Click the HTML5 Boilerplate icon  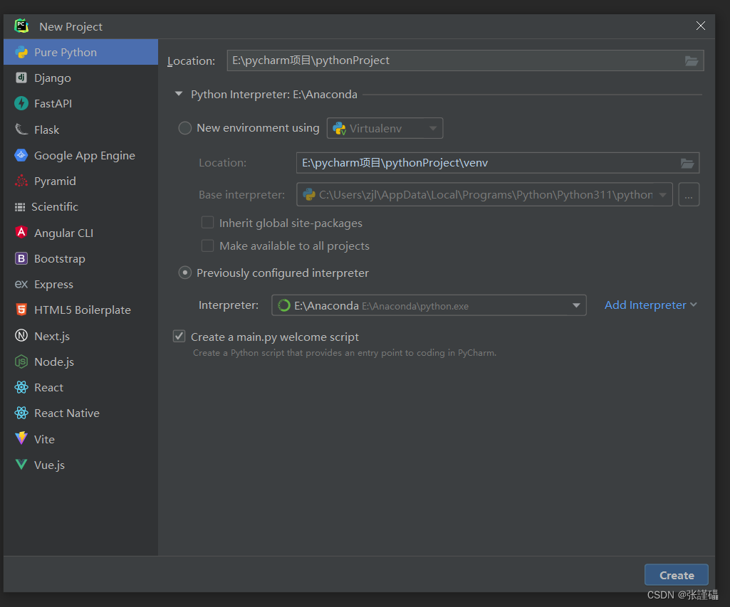click(x=21, y=310)
